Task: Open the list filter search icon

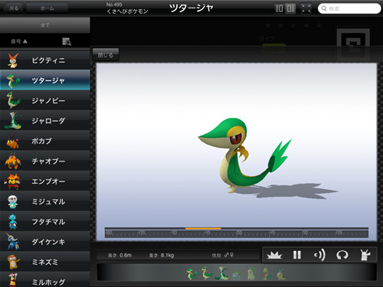Action: pos(67,41)
